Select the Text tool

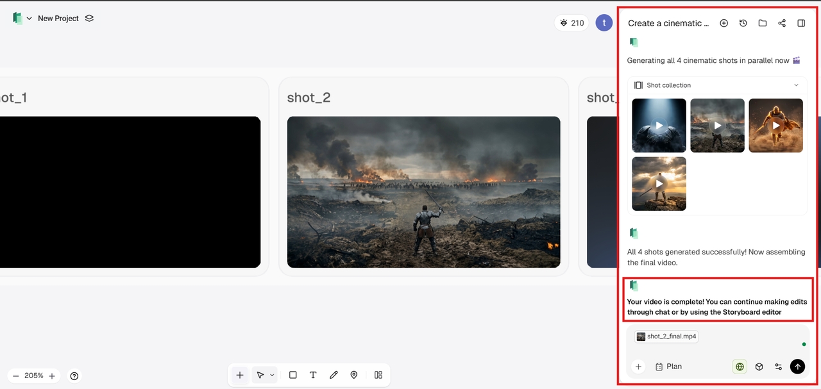point(313,375)
